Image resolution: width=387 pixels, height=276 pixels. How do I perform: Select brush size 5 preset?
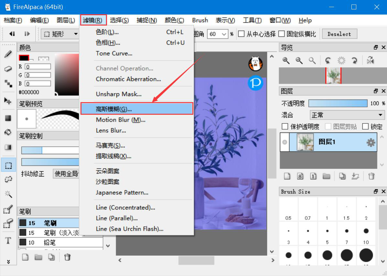tap(327, 233)
